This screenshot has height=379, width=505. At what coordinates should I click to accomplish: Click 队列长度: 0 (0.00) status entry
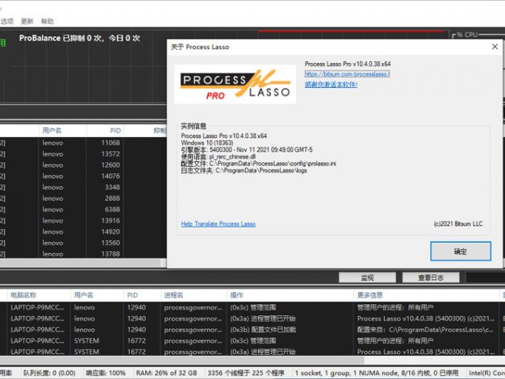click(x=49, y=373)
